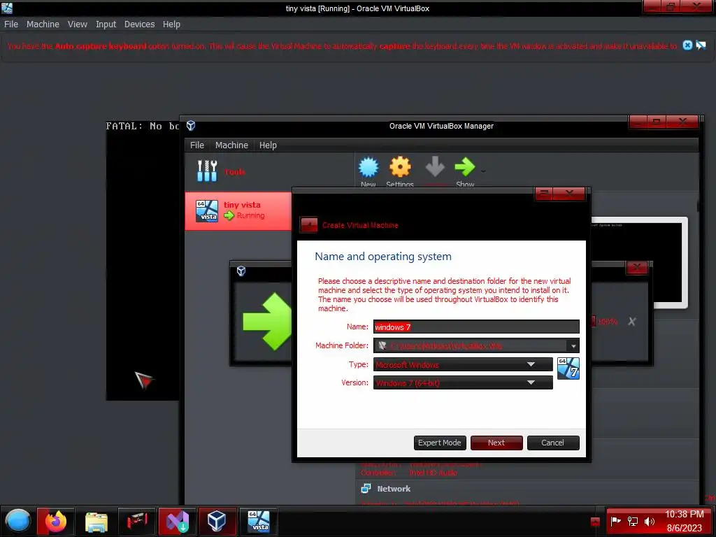Viewport: 716px width, 537px height.
Task: Open the Machine Folder combo box
Action: 475,345
